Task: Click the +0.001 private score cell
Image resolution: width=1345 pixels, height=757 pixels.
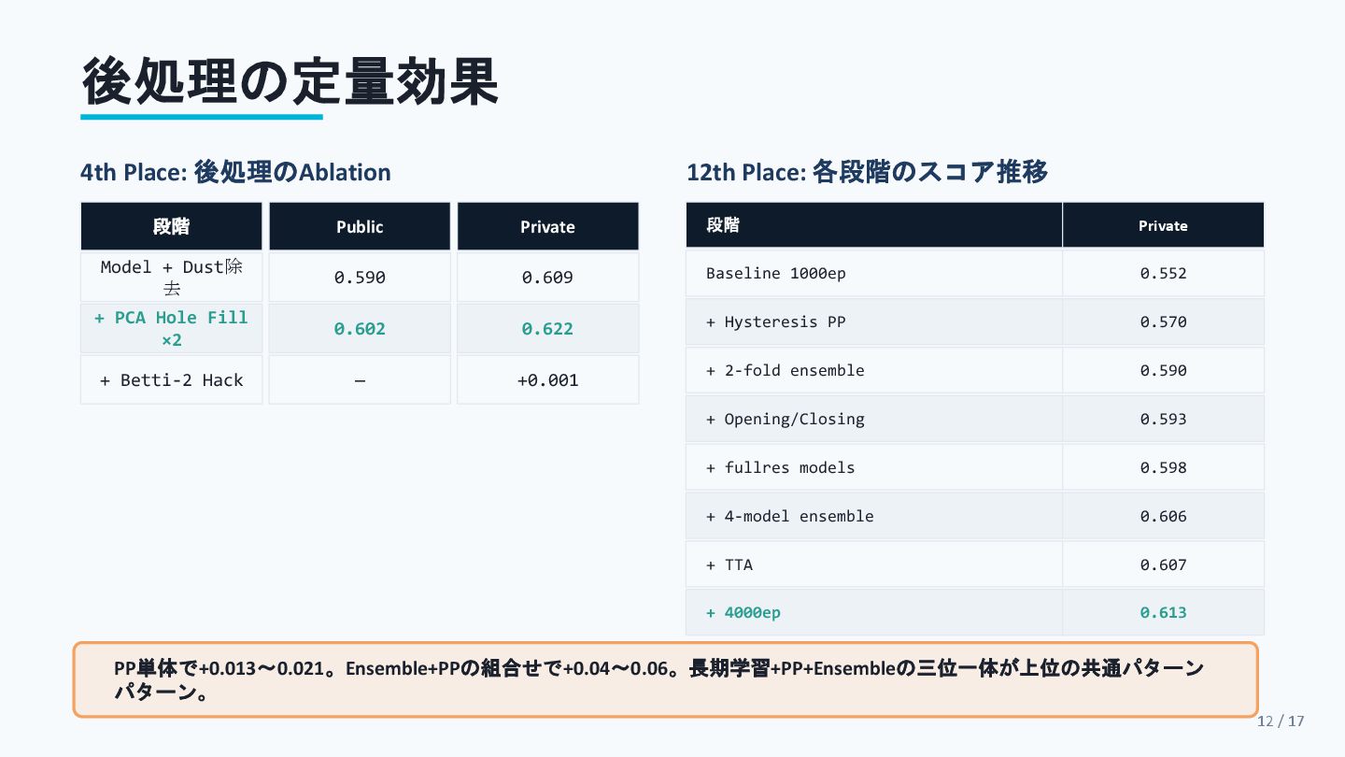Action: (x=547, y=380)
